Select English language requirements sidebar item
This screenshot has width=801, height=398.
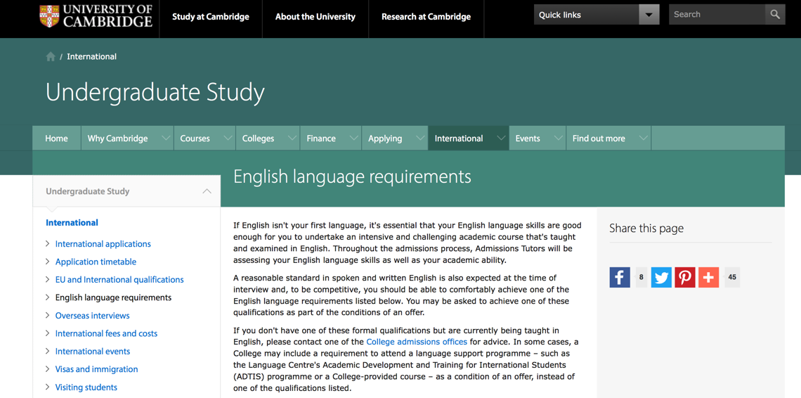point(113,297)
